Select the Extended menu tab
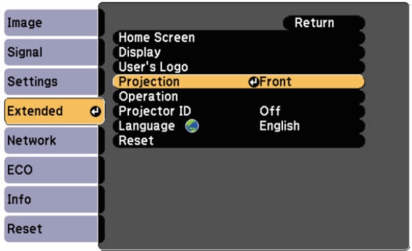 tap(55, 111)
